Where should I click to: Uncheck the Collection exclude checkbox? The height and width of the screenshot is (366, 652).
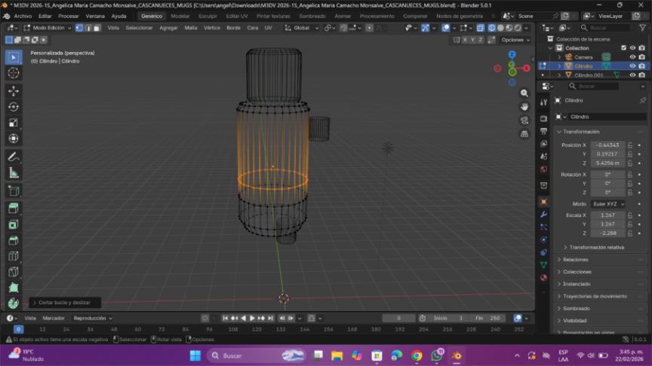[x=623, y=47]
